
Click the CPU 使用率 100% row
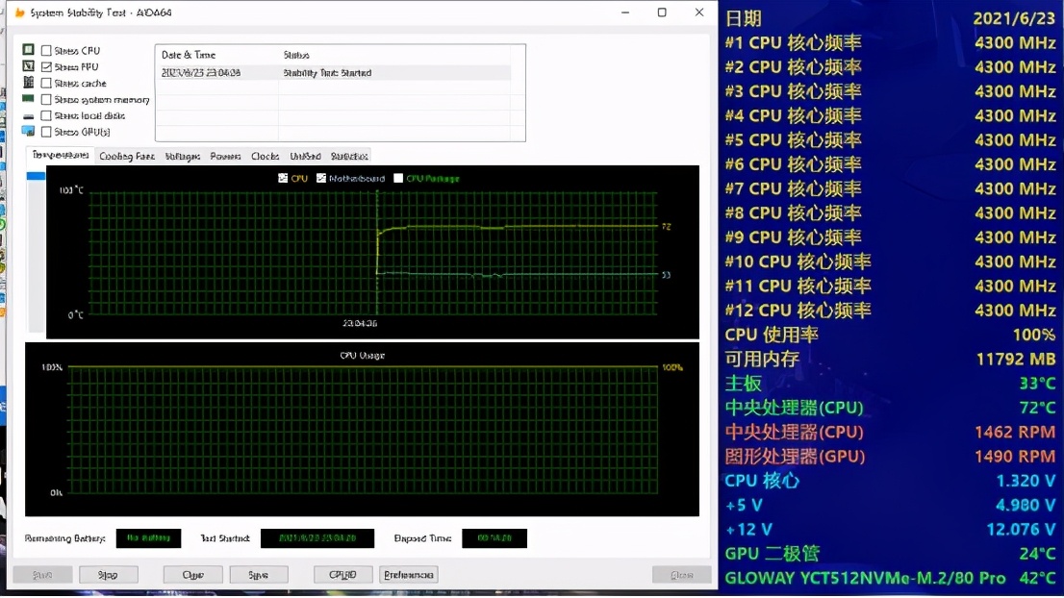[x=890, y=335]
